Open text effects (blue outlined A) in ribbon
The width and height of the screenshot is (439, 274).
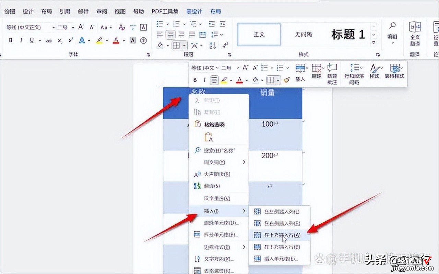pyautogui.click(x=82, y=40)
